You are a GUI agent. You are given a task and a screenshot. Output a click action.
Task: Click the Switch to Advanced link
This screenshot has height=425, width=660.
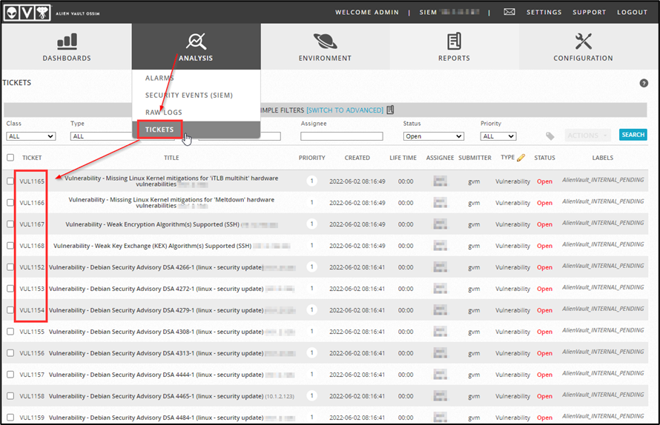pyautogui.click(x=345, y=110)
